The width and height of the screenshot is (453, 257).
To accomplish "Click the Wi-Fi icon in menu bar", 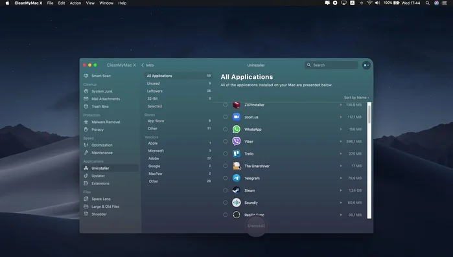I will click(369, 3).
